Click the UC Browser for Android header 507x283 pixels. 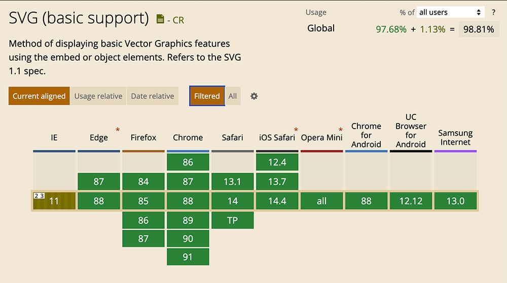tap(411, 131)
